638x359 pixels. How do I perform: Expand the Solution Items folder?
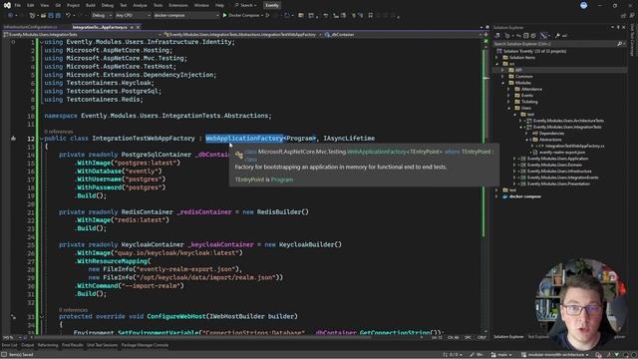496,58
